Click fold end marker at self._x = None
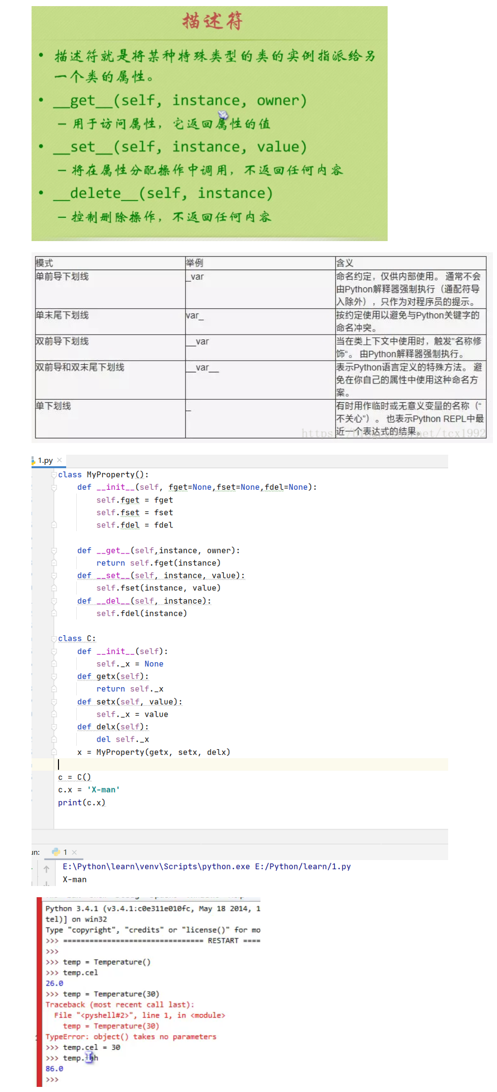Screen dimensions: 497x1092 [54, 664]
